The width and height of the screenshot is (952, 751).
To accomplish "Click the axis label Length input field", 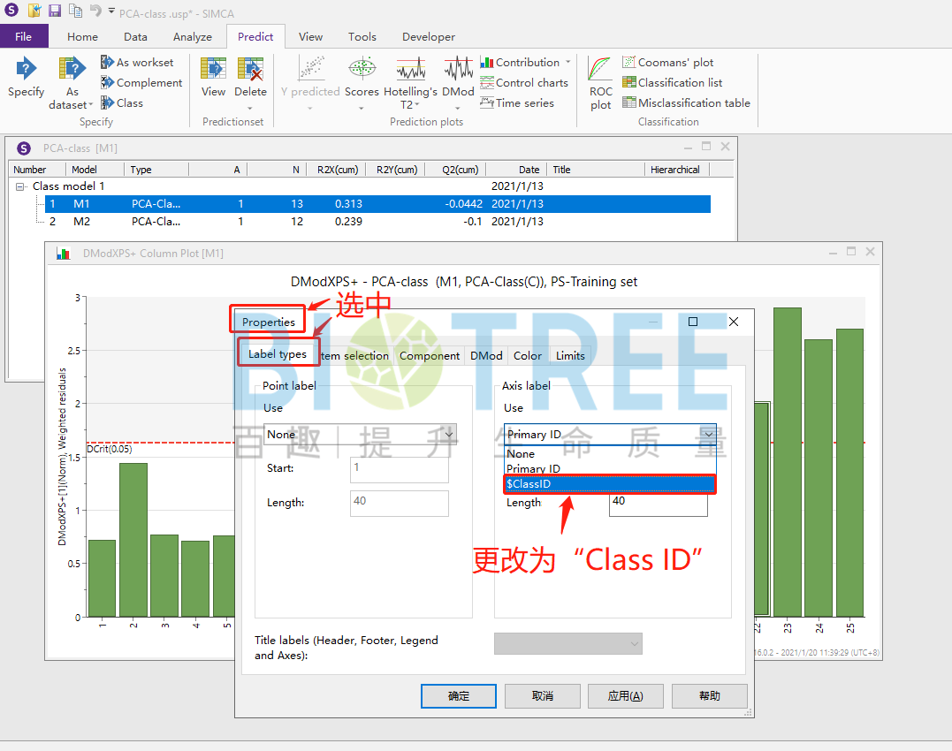I will (x=658, y=504).
